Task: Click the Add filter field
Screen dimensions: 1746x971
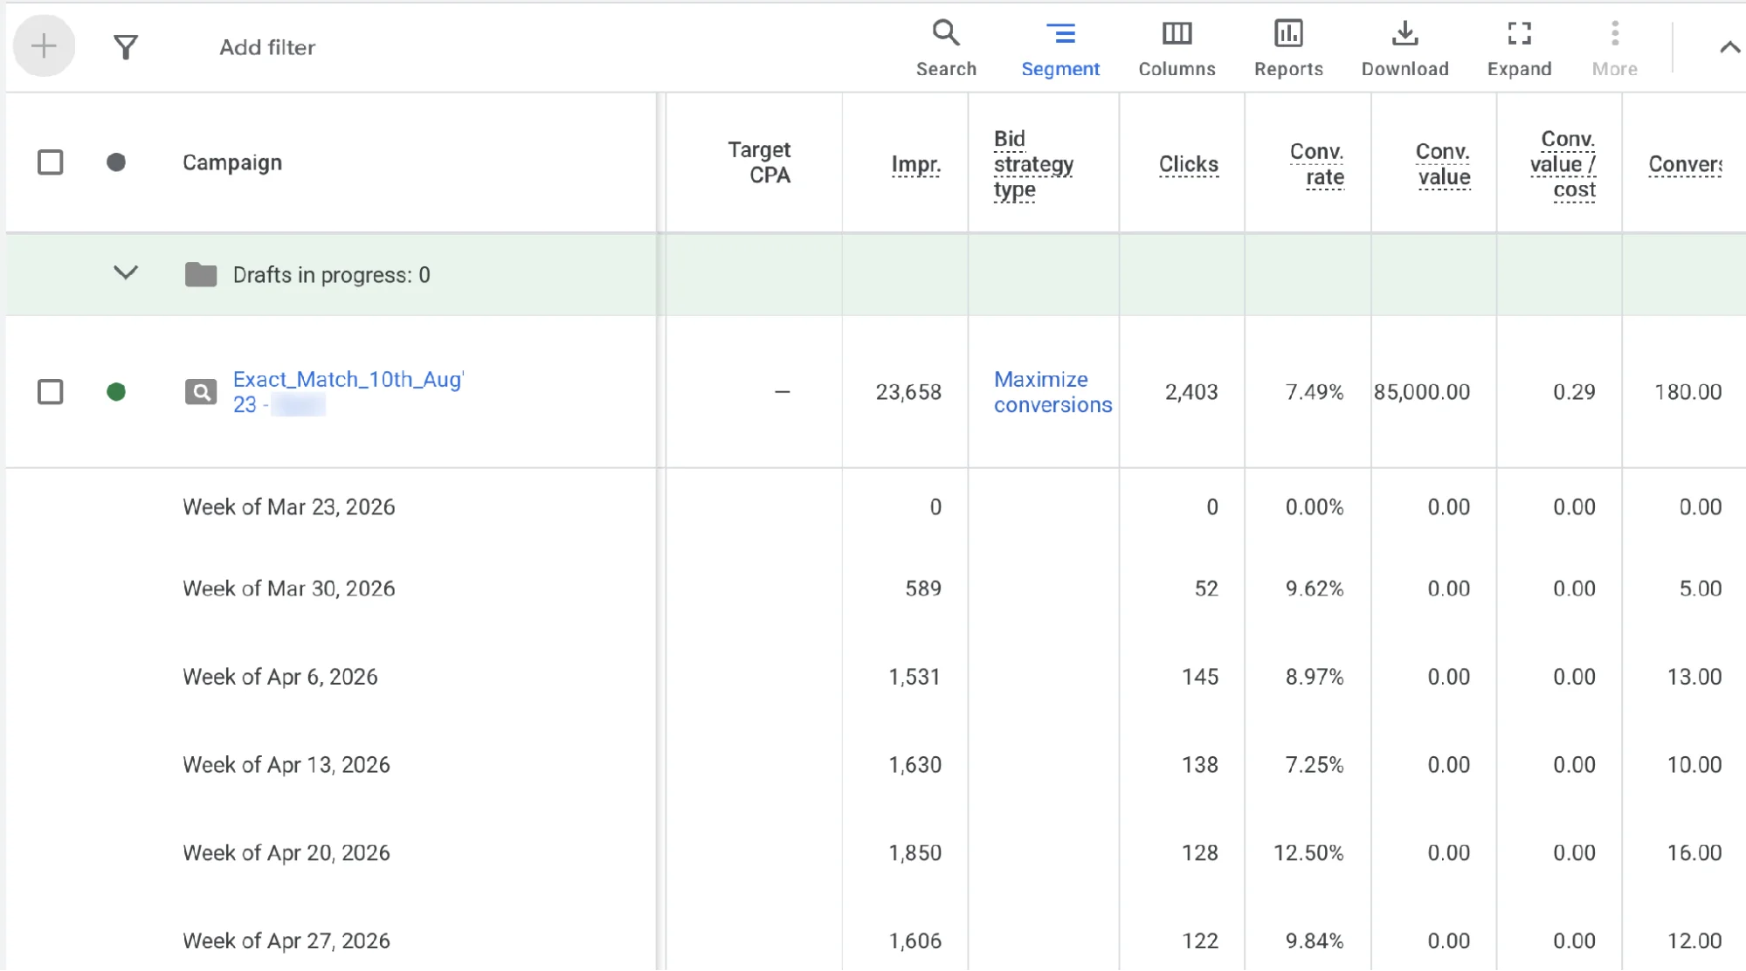Action: click(x=267, y=47)
